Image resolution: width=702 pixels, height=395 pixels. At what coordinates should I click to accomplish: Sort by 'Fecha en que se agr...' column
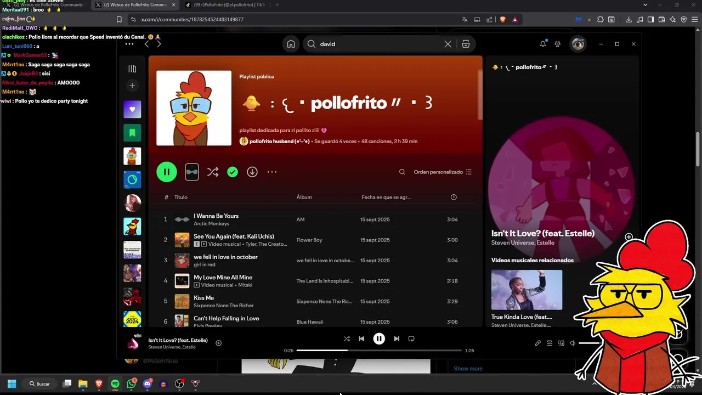pos(386,197)
